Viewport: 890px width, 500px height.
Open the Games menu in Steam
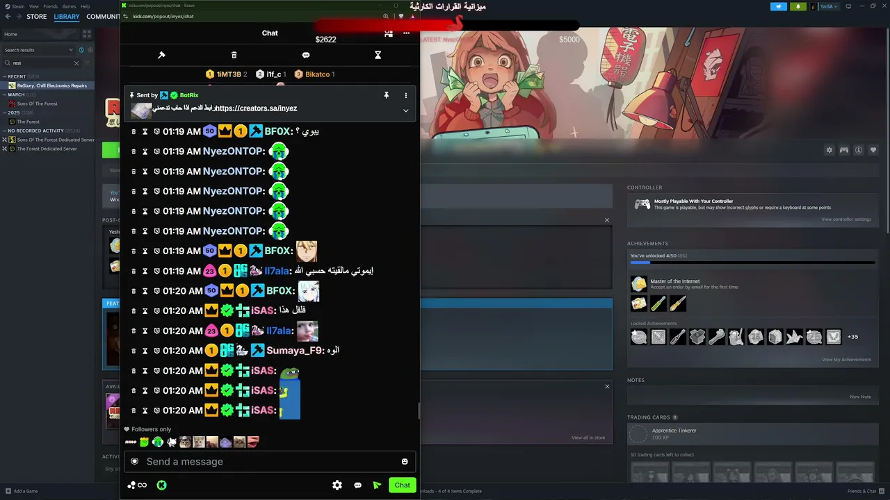[70, 6]
